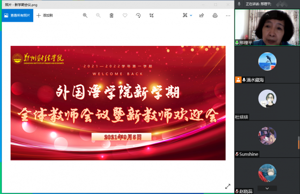This screenshot has height=194, width=300.
Task: Add photo to favorites with heart icon
Action: click(125, 15)
